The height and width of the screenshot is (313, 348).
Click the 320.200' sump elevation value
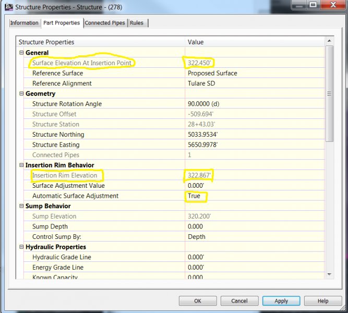pyautogui.click(x=199, y=216)
